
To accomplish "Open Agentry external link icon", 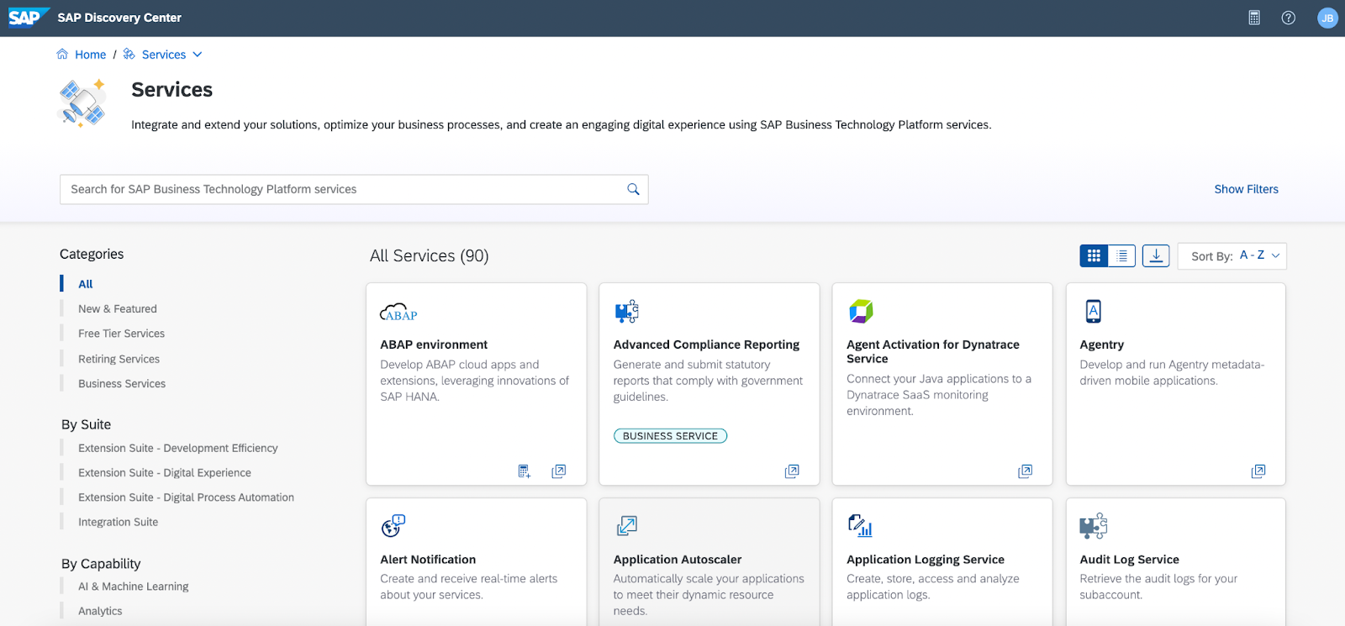I will pyautogui.click(x=1258, y=471).
